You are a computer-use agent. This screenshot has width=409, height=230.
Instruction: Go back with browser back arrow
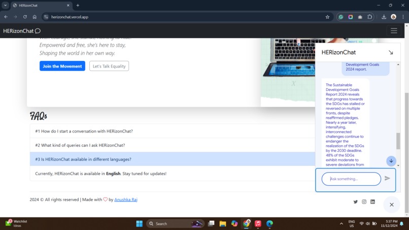pyautogui.click(x=6, y=17)
